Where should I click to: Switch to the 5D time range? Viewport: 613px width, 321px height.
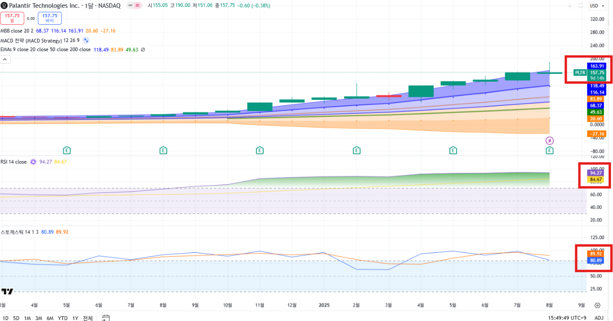tap(16, 318)
